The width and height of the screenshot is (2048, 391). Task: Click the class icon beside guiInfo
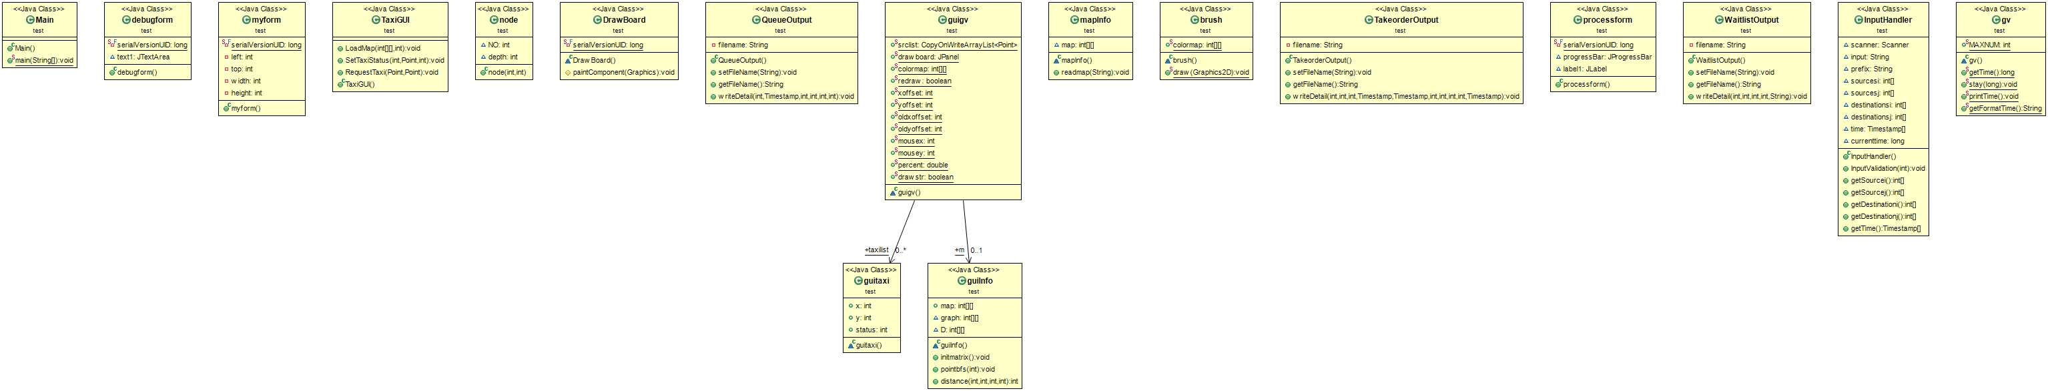click(x=961, y=280)
